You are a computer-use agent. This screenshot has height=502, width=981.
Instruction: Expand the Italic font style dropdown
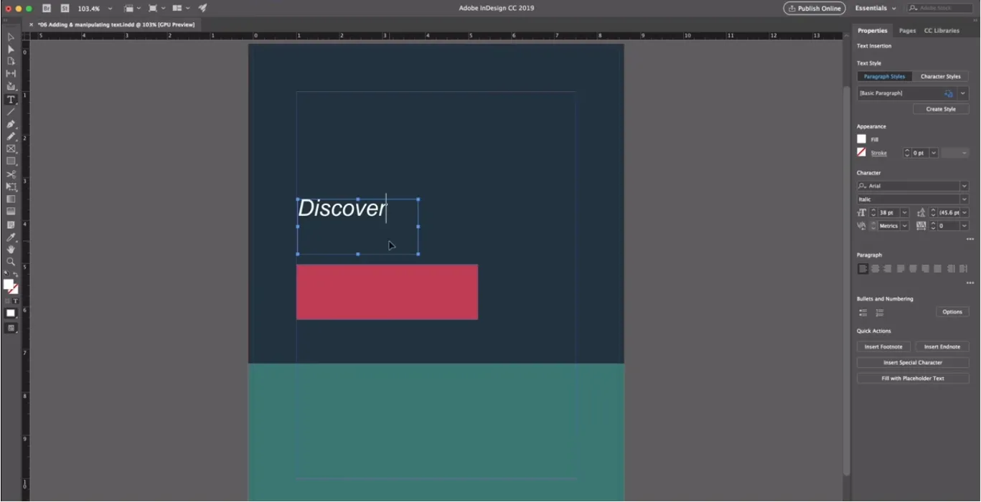pyautogui.click(x=964, y=199)
